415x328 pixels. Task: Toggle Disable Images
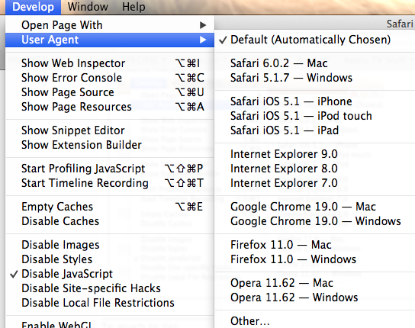tap(110, 245)
